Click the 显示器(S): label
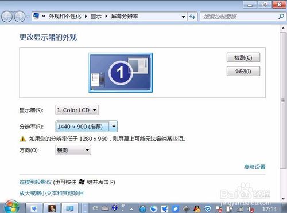Screen dimensions: 287x213 point(31,110)
